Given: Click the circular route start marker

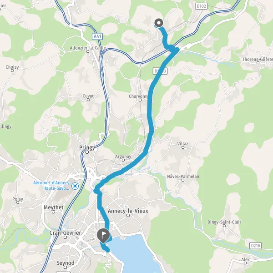Looking at the screenshot, I should 159,23.
